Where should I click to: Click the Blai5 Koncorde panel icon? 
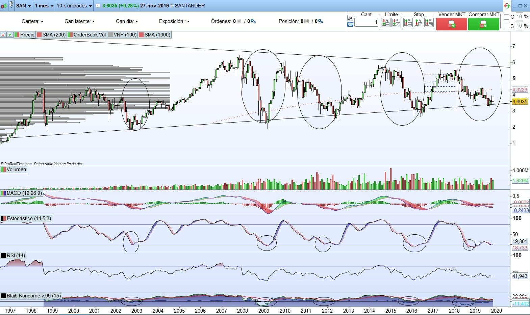click(x=3, y=296)
